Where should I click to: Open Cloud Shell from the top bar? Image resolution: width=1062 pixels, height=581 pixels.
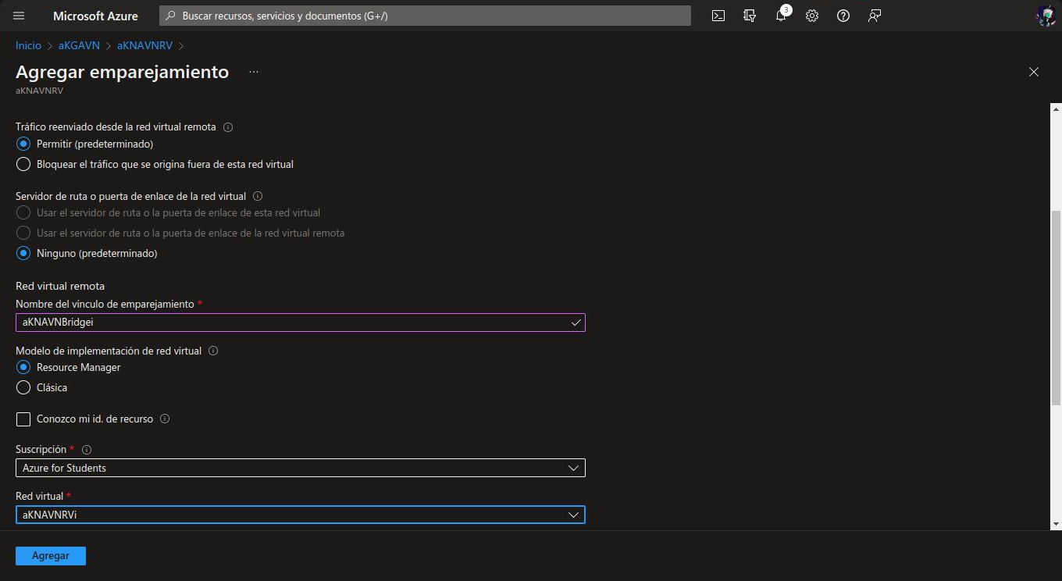coord(718,16)
